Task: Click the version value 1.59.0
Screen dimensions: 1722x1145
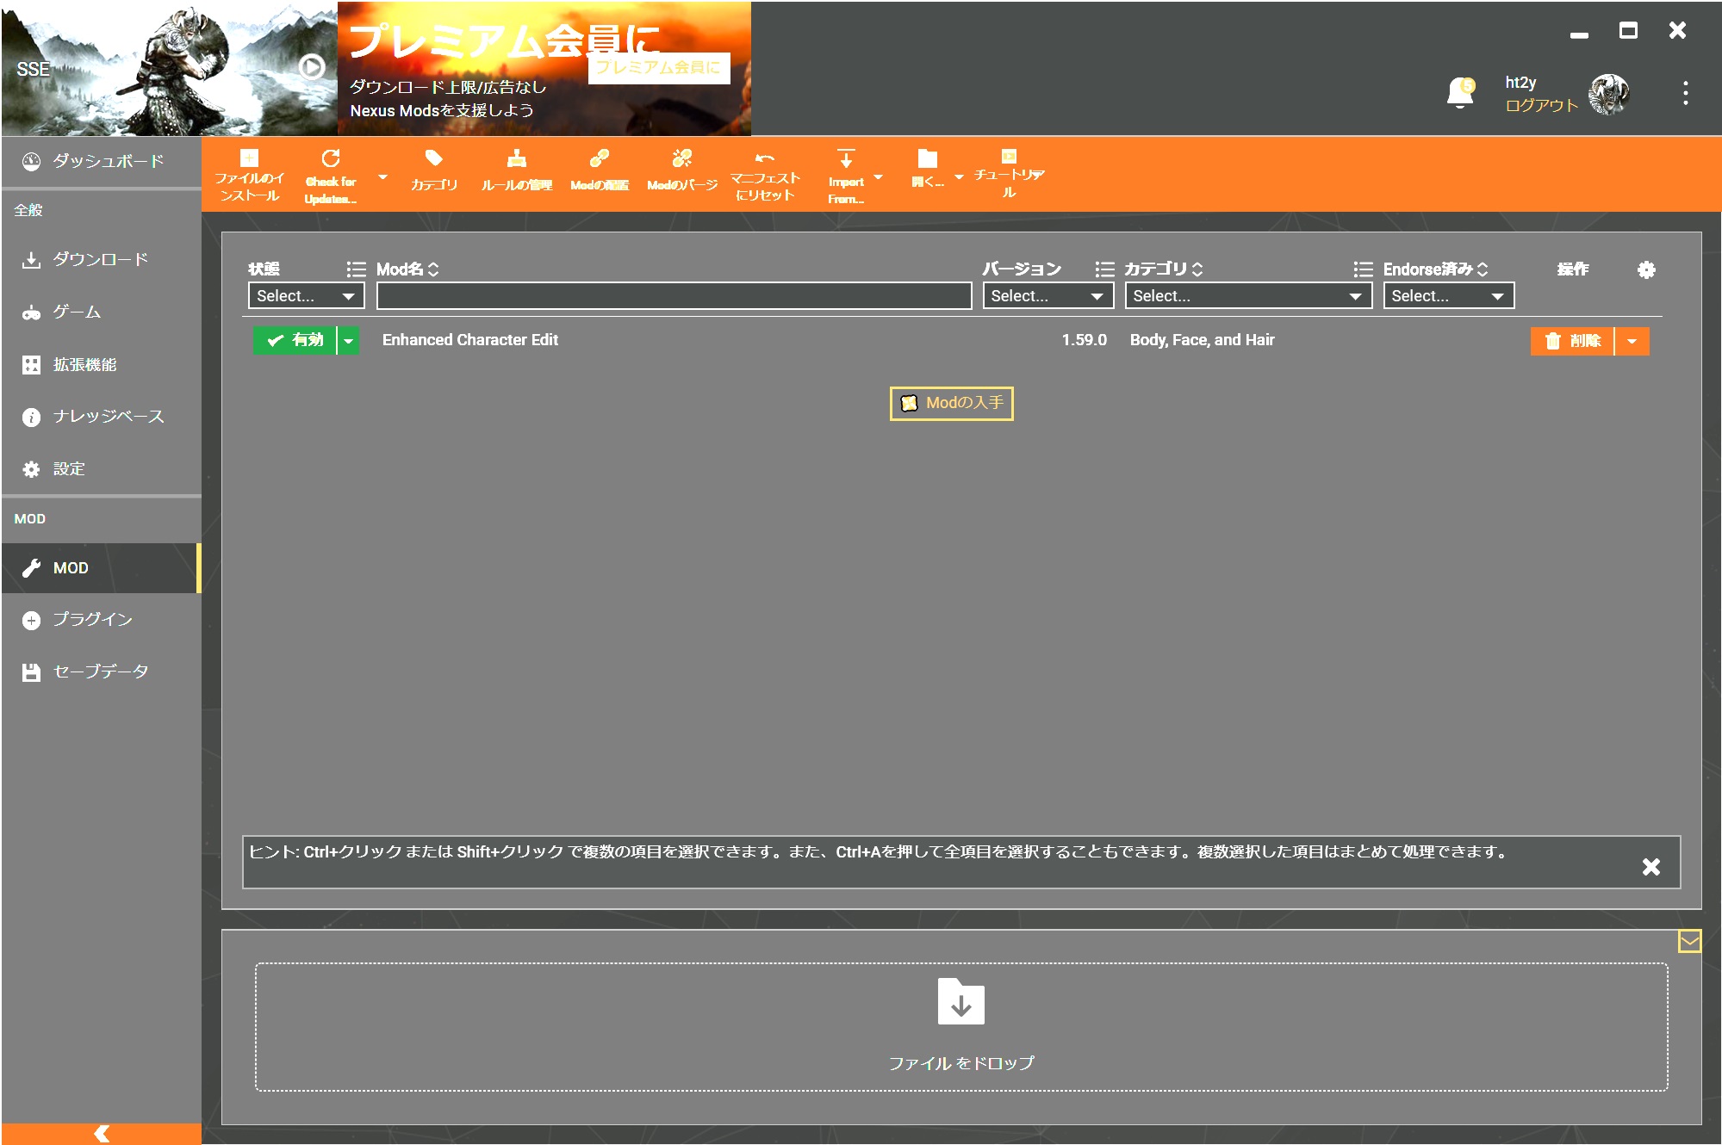Action: click(x=1084, y=340)
